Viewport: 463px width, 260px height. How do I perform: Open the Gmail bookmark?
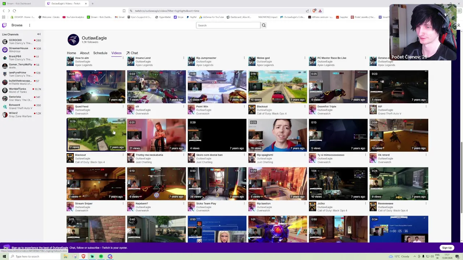coord(120,17)
